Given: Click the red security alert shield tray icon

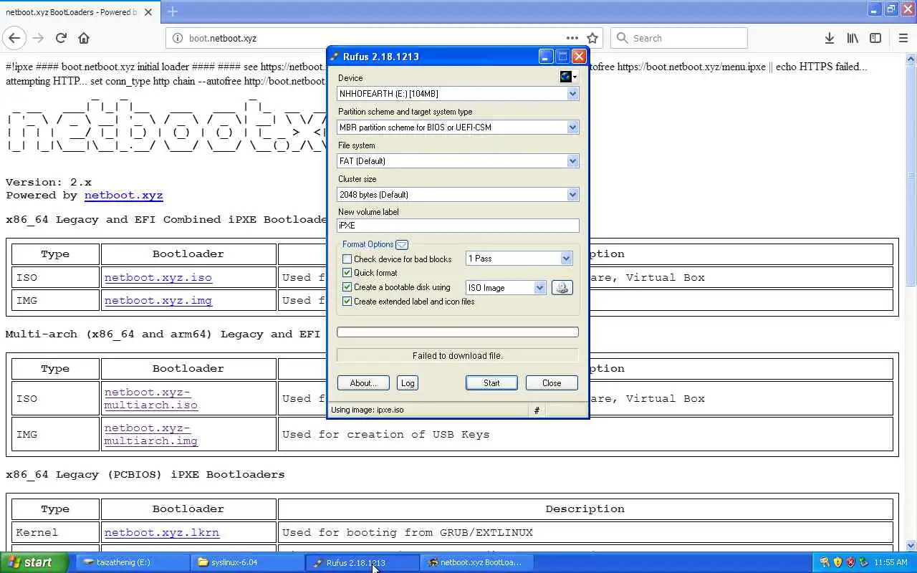Looking at the screenshot, I should point(850,562).
